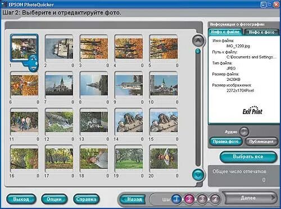Click the Выход button
The width and height of the screenshot is (281, 209).
coord(21,199)
